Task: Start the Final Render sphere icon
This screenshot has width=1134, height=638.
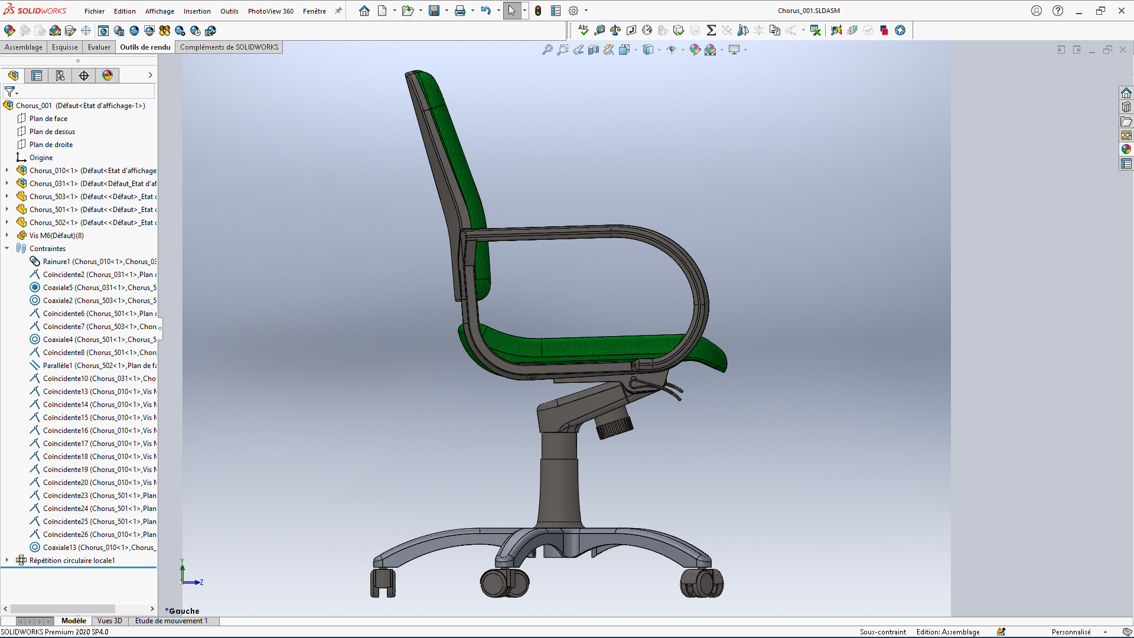Action: click(x=134, y=31)
